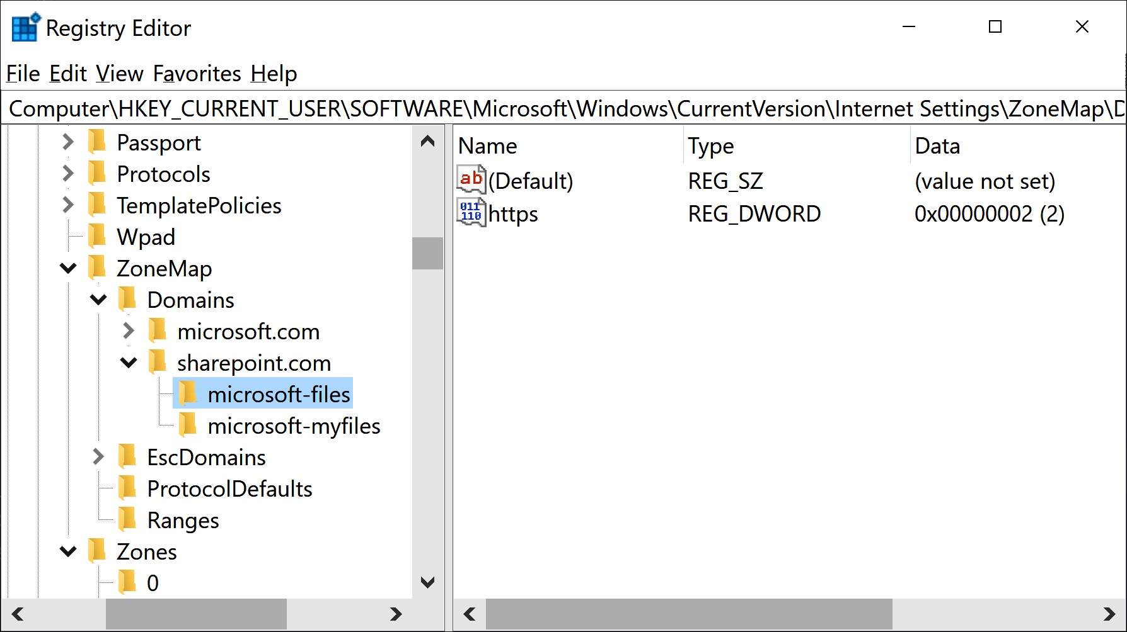
Task: Expand the microsoft.com key
Action: pos(129,331)
